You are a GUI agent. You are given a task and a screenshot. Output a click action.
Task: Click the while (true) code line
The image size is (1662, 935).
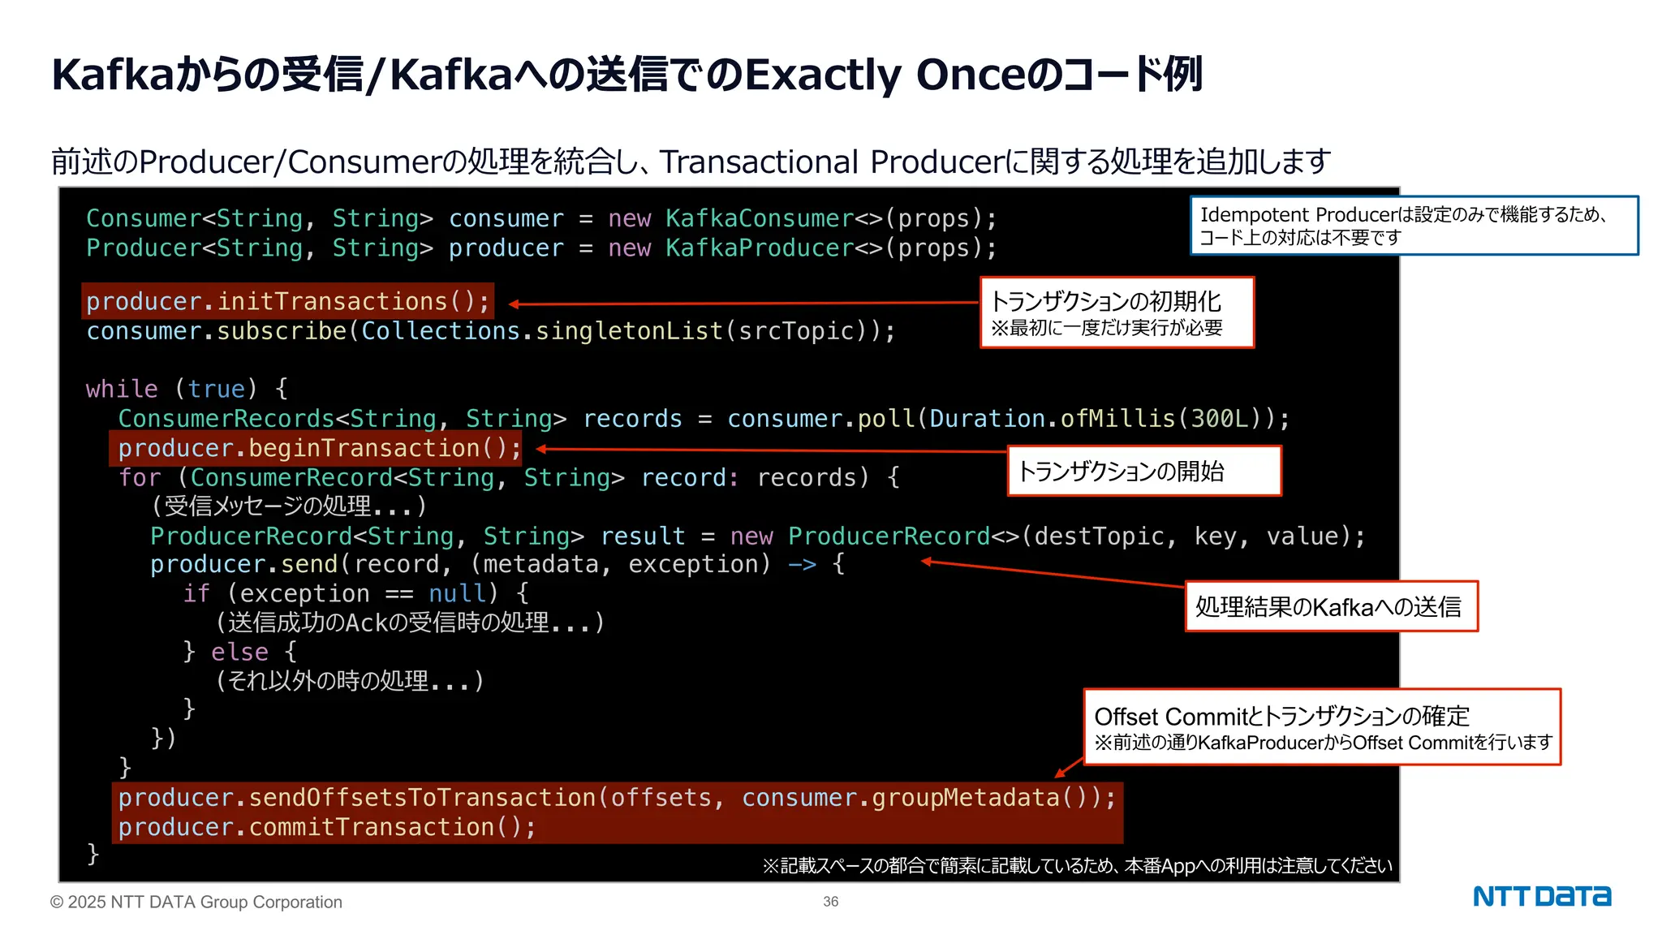187,389
